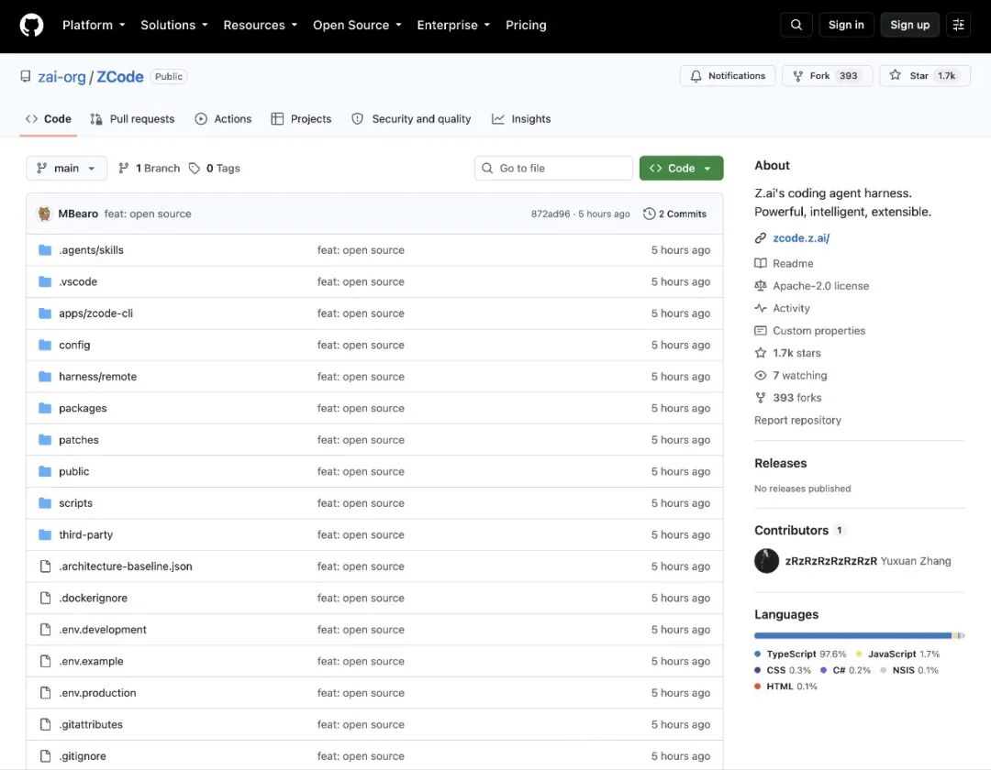Click the fork icon beside 393 forks
Viewport: 991px width, 770px height.
761,398
